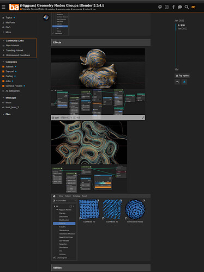This screenshot has height=272, width=204.
Task: Expand the More sidebar item
Action: [8, 32]
